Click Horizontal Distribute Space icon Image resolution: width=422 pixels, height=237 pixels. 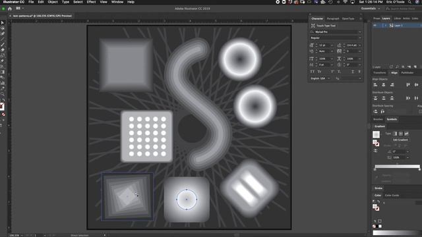[382, 111]
